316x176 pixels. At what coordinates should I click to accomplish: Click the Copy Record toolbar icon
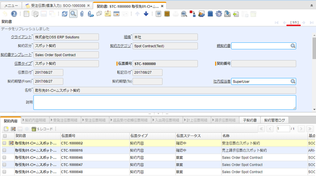click(x=35, y=14)
